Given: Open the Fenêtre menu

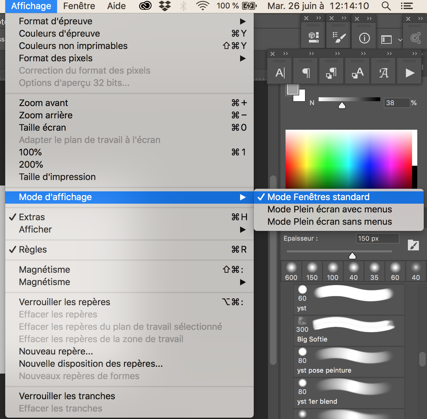Looking at the screenshot, I should pyautogui.click(x=79, y=6).
